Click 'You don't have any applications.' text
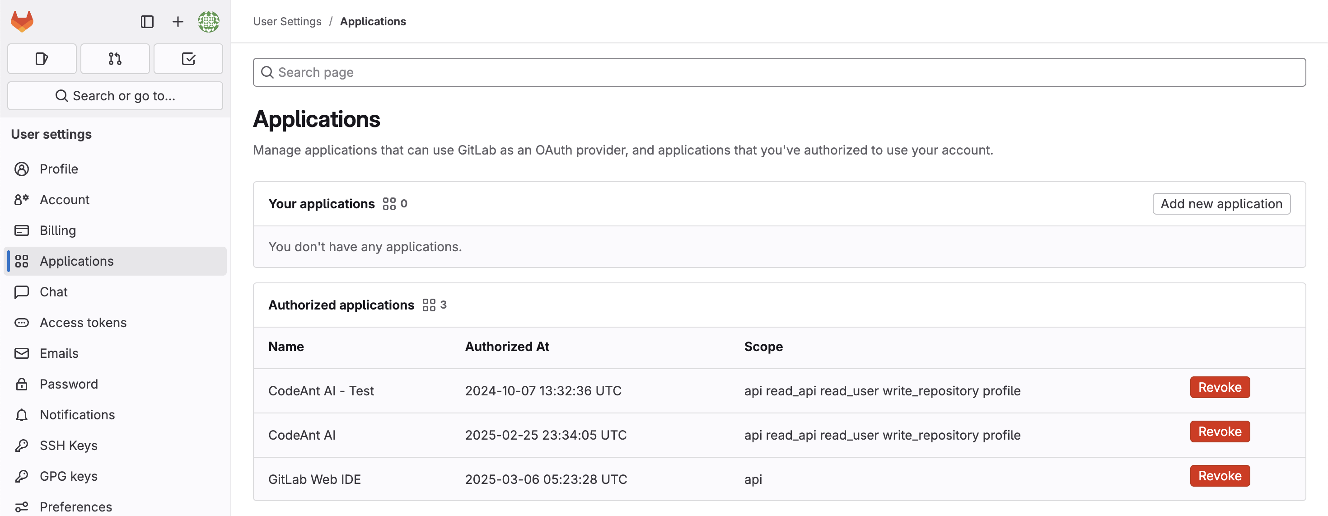Image resolution: width=1328 pixels, height=516 pixels. tap(365, 247)
